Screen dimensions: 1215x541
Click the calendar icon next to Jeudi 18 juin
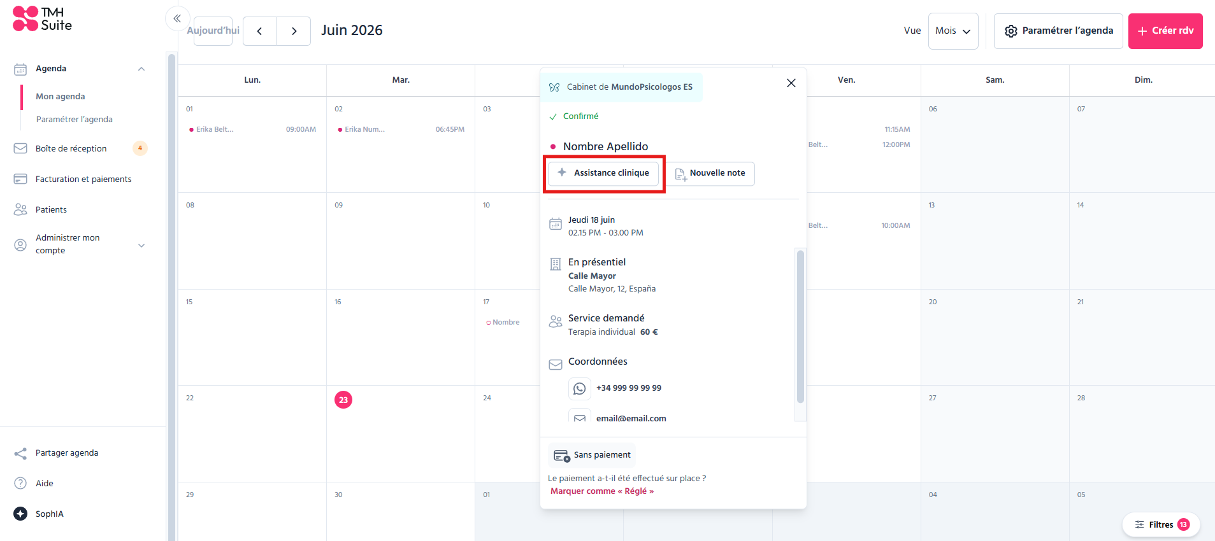(556, 224)
